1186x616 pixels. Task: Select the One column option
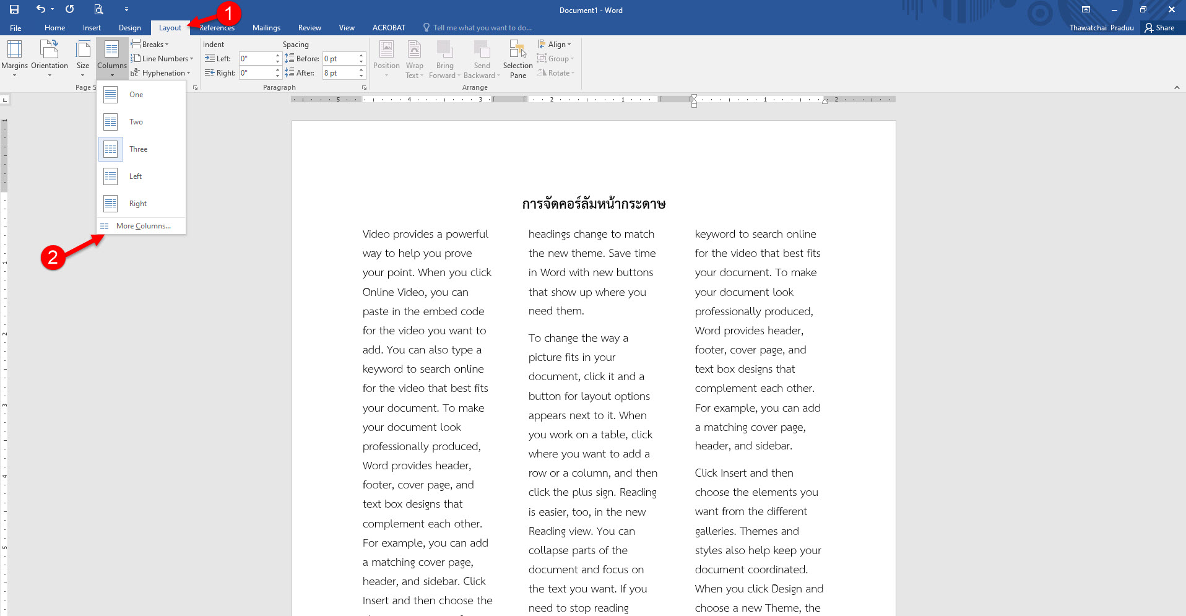point(111,95)
